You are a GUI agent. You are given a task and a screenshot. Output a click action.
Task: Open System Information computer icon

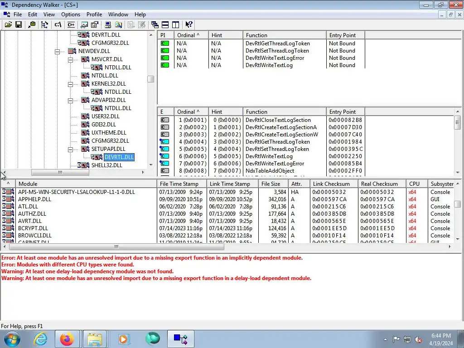pos(108,24)
